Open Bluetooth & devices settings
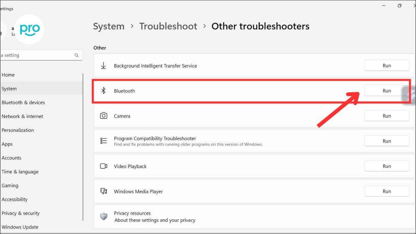The image size is (416, 234). point(23,102)
